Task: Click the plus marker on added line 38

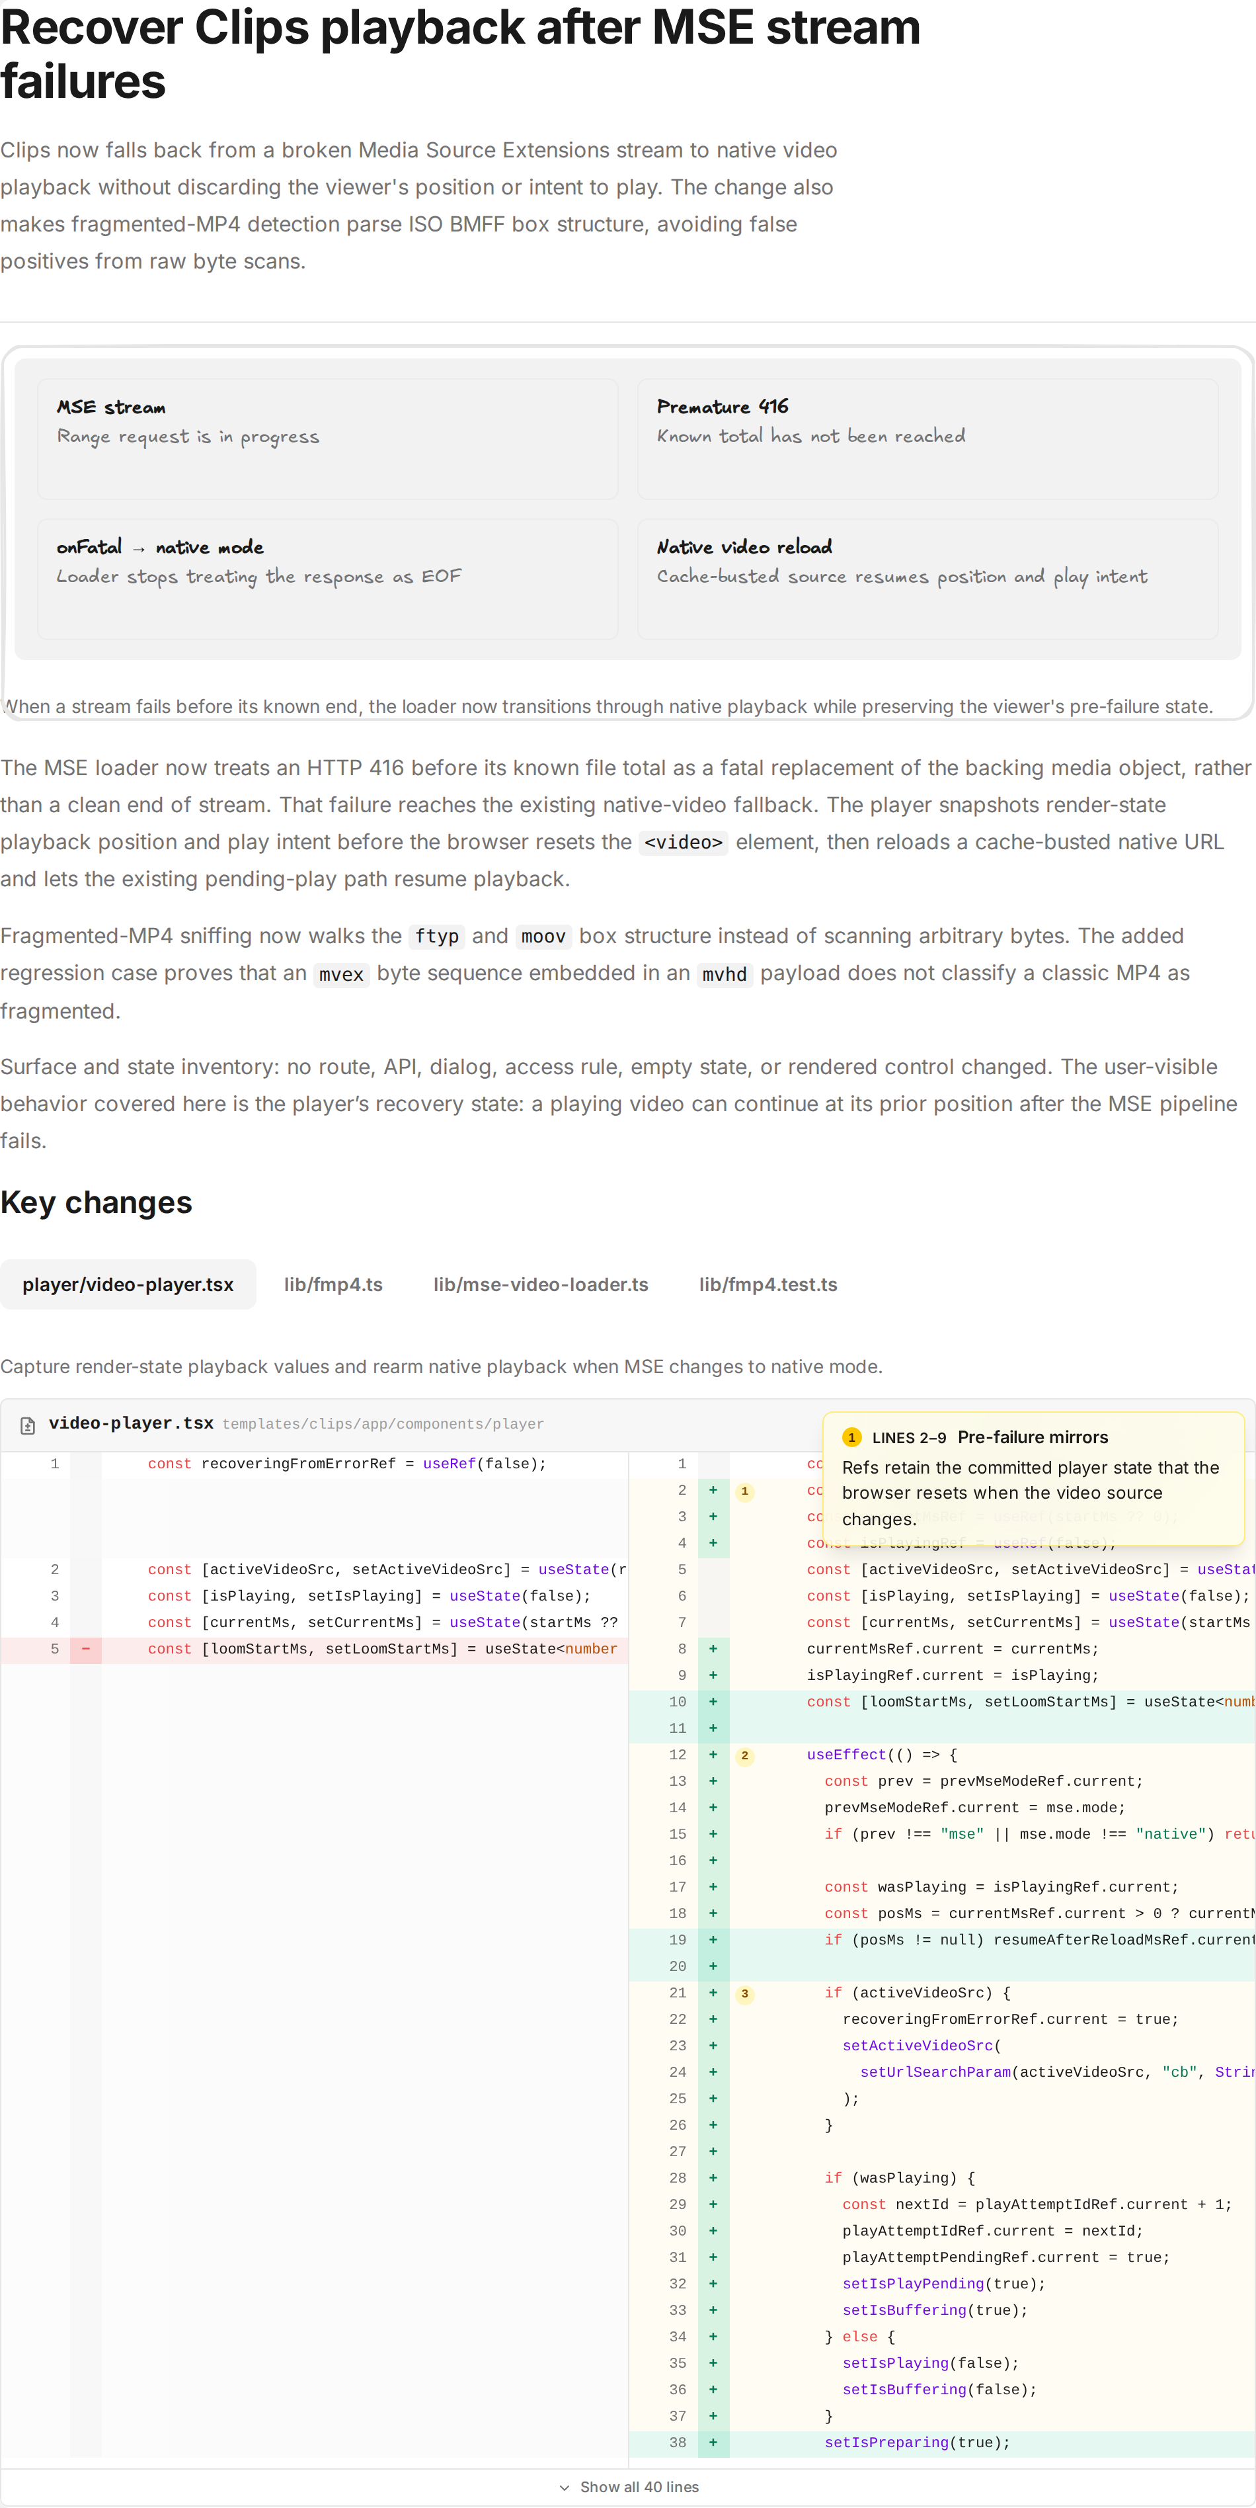Action: 713,2442
